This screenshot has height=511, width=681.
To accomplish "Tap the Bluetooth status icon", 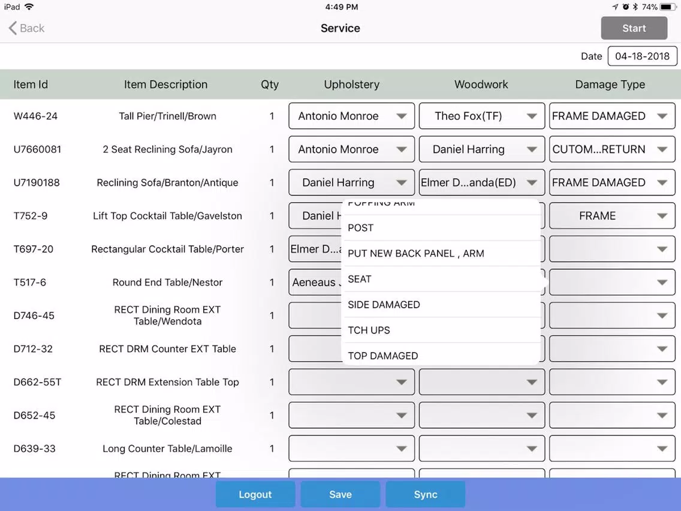I will [635, 7].
